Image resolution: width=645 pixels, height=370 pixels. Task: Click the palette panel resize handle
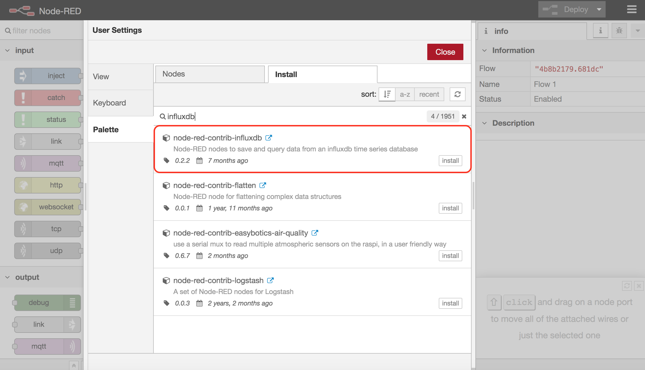click(86, 197)
